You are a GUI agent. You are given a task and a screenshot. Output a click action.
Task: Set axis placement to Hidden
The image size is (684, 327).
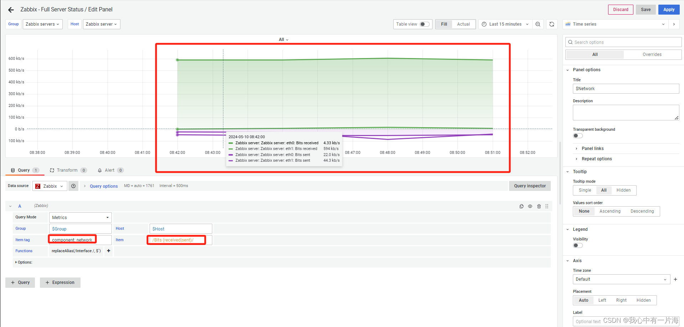[x=643, y=300]
